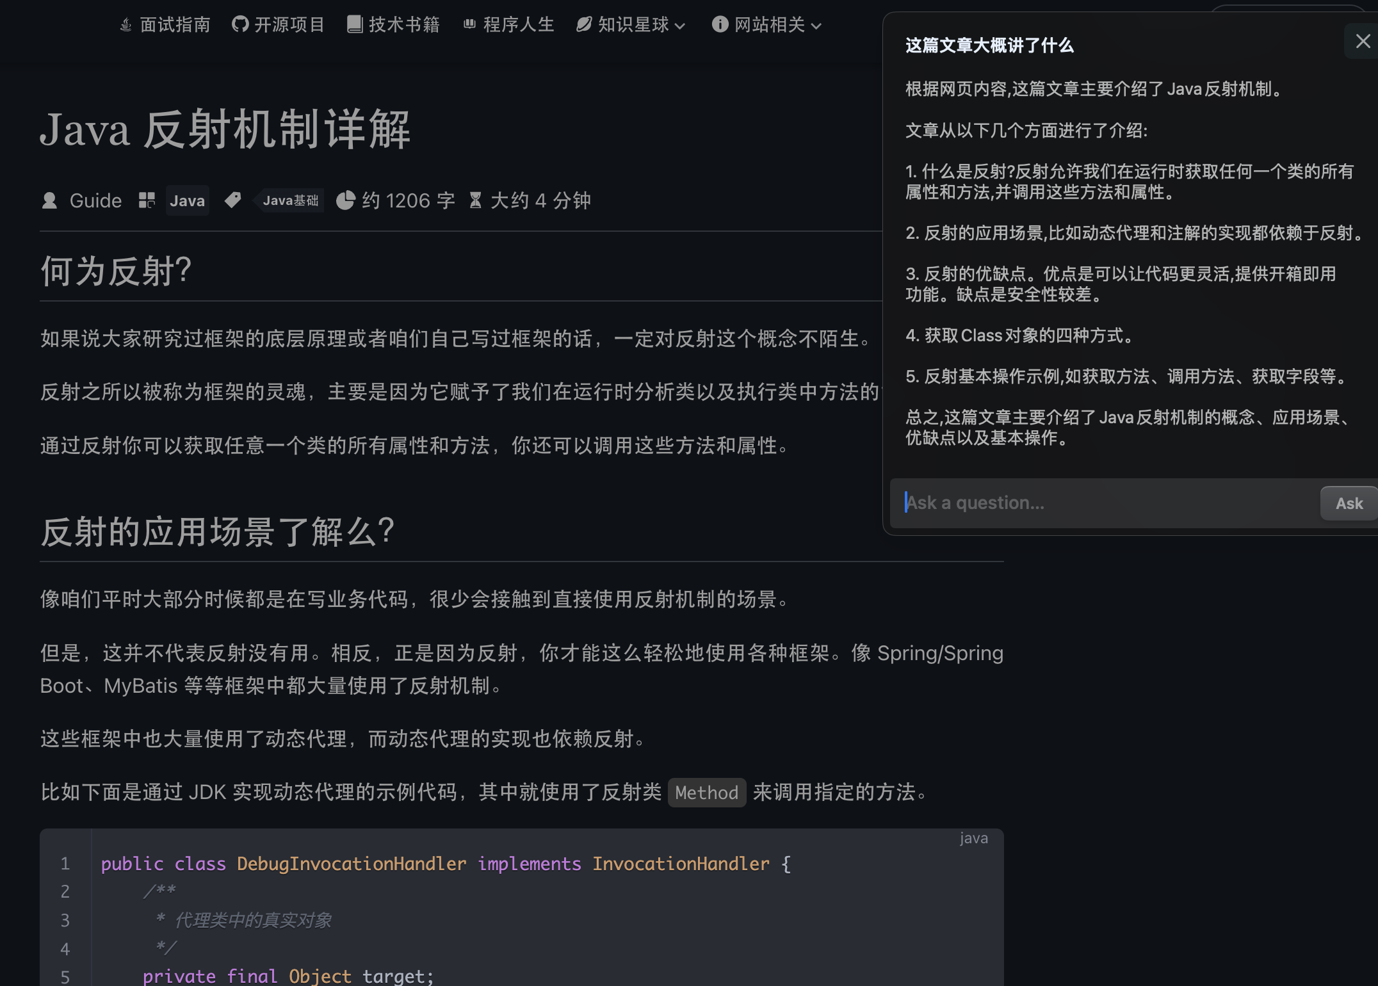Click the category grid icon before Java
1378x986 pixels.
tap(147, 201)
